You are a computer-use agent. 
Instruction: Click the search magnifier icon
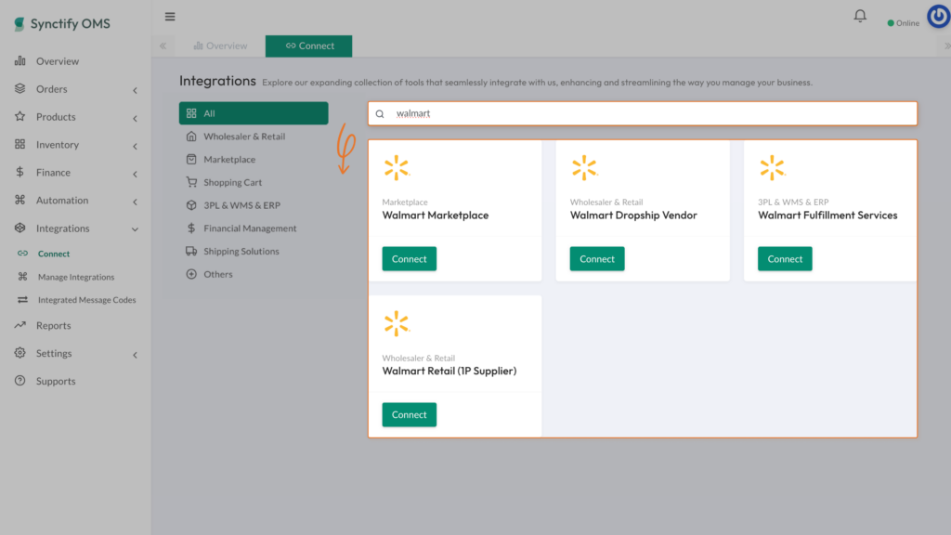(380, 114)
